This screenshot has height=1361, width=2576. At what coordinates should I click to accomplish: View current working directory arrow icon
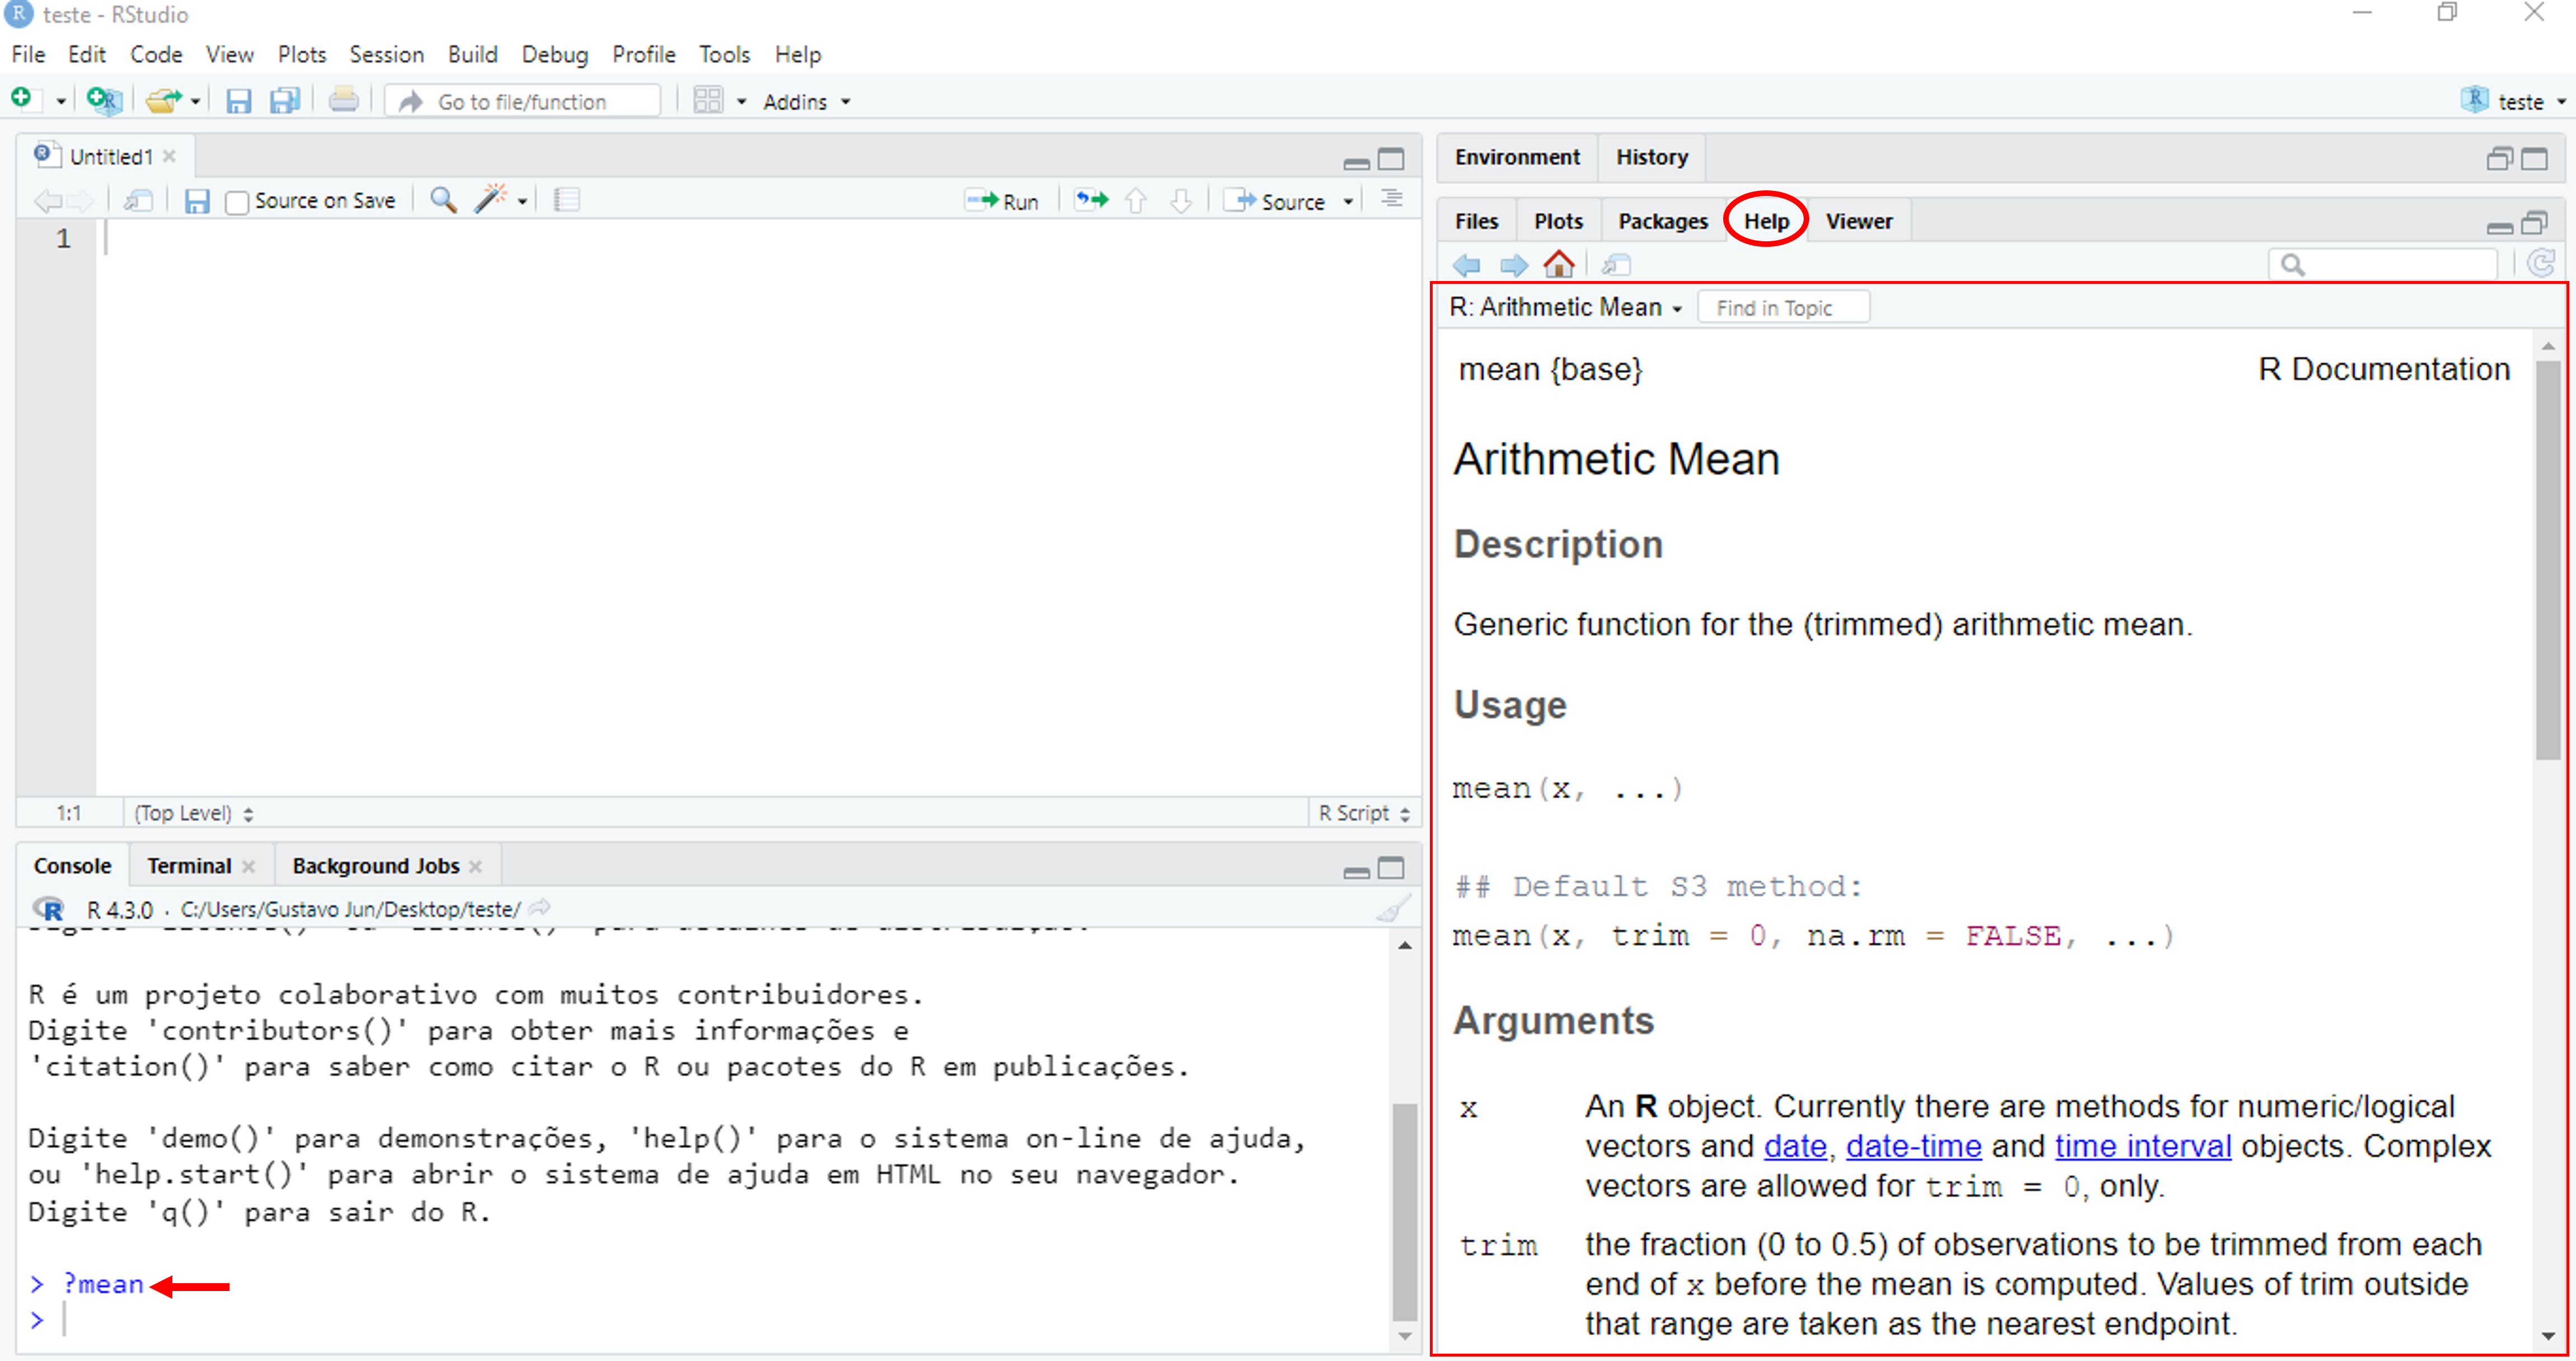(x=540, y=908)
